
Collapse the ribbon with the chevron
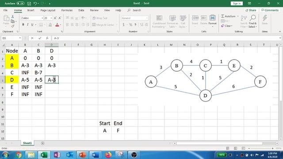click(280, 31)
